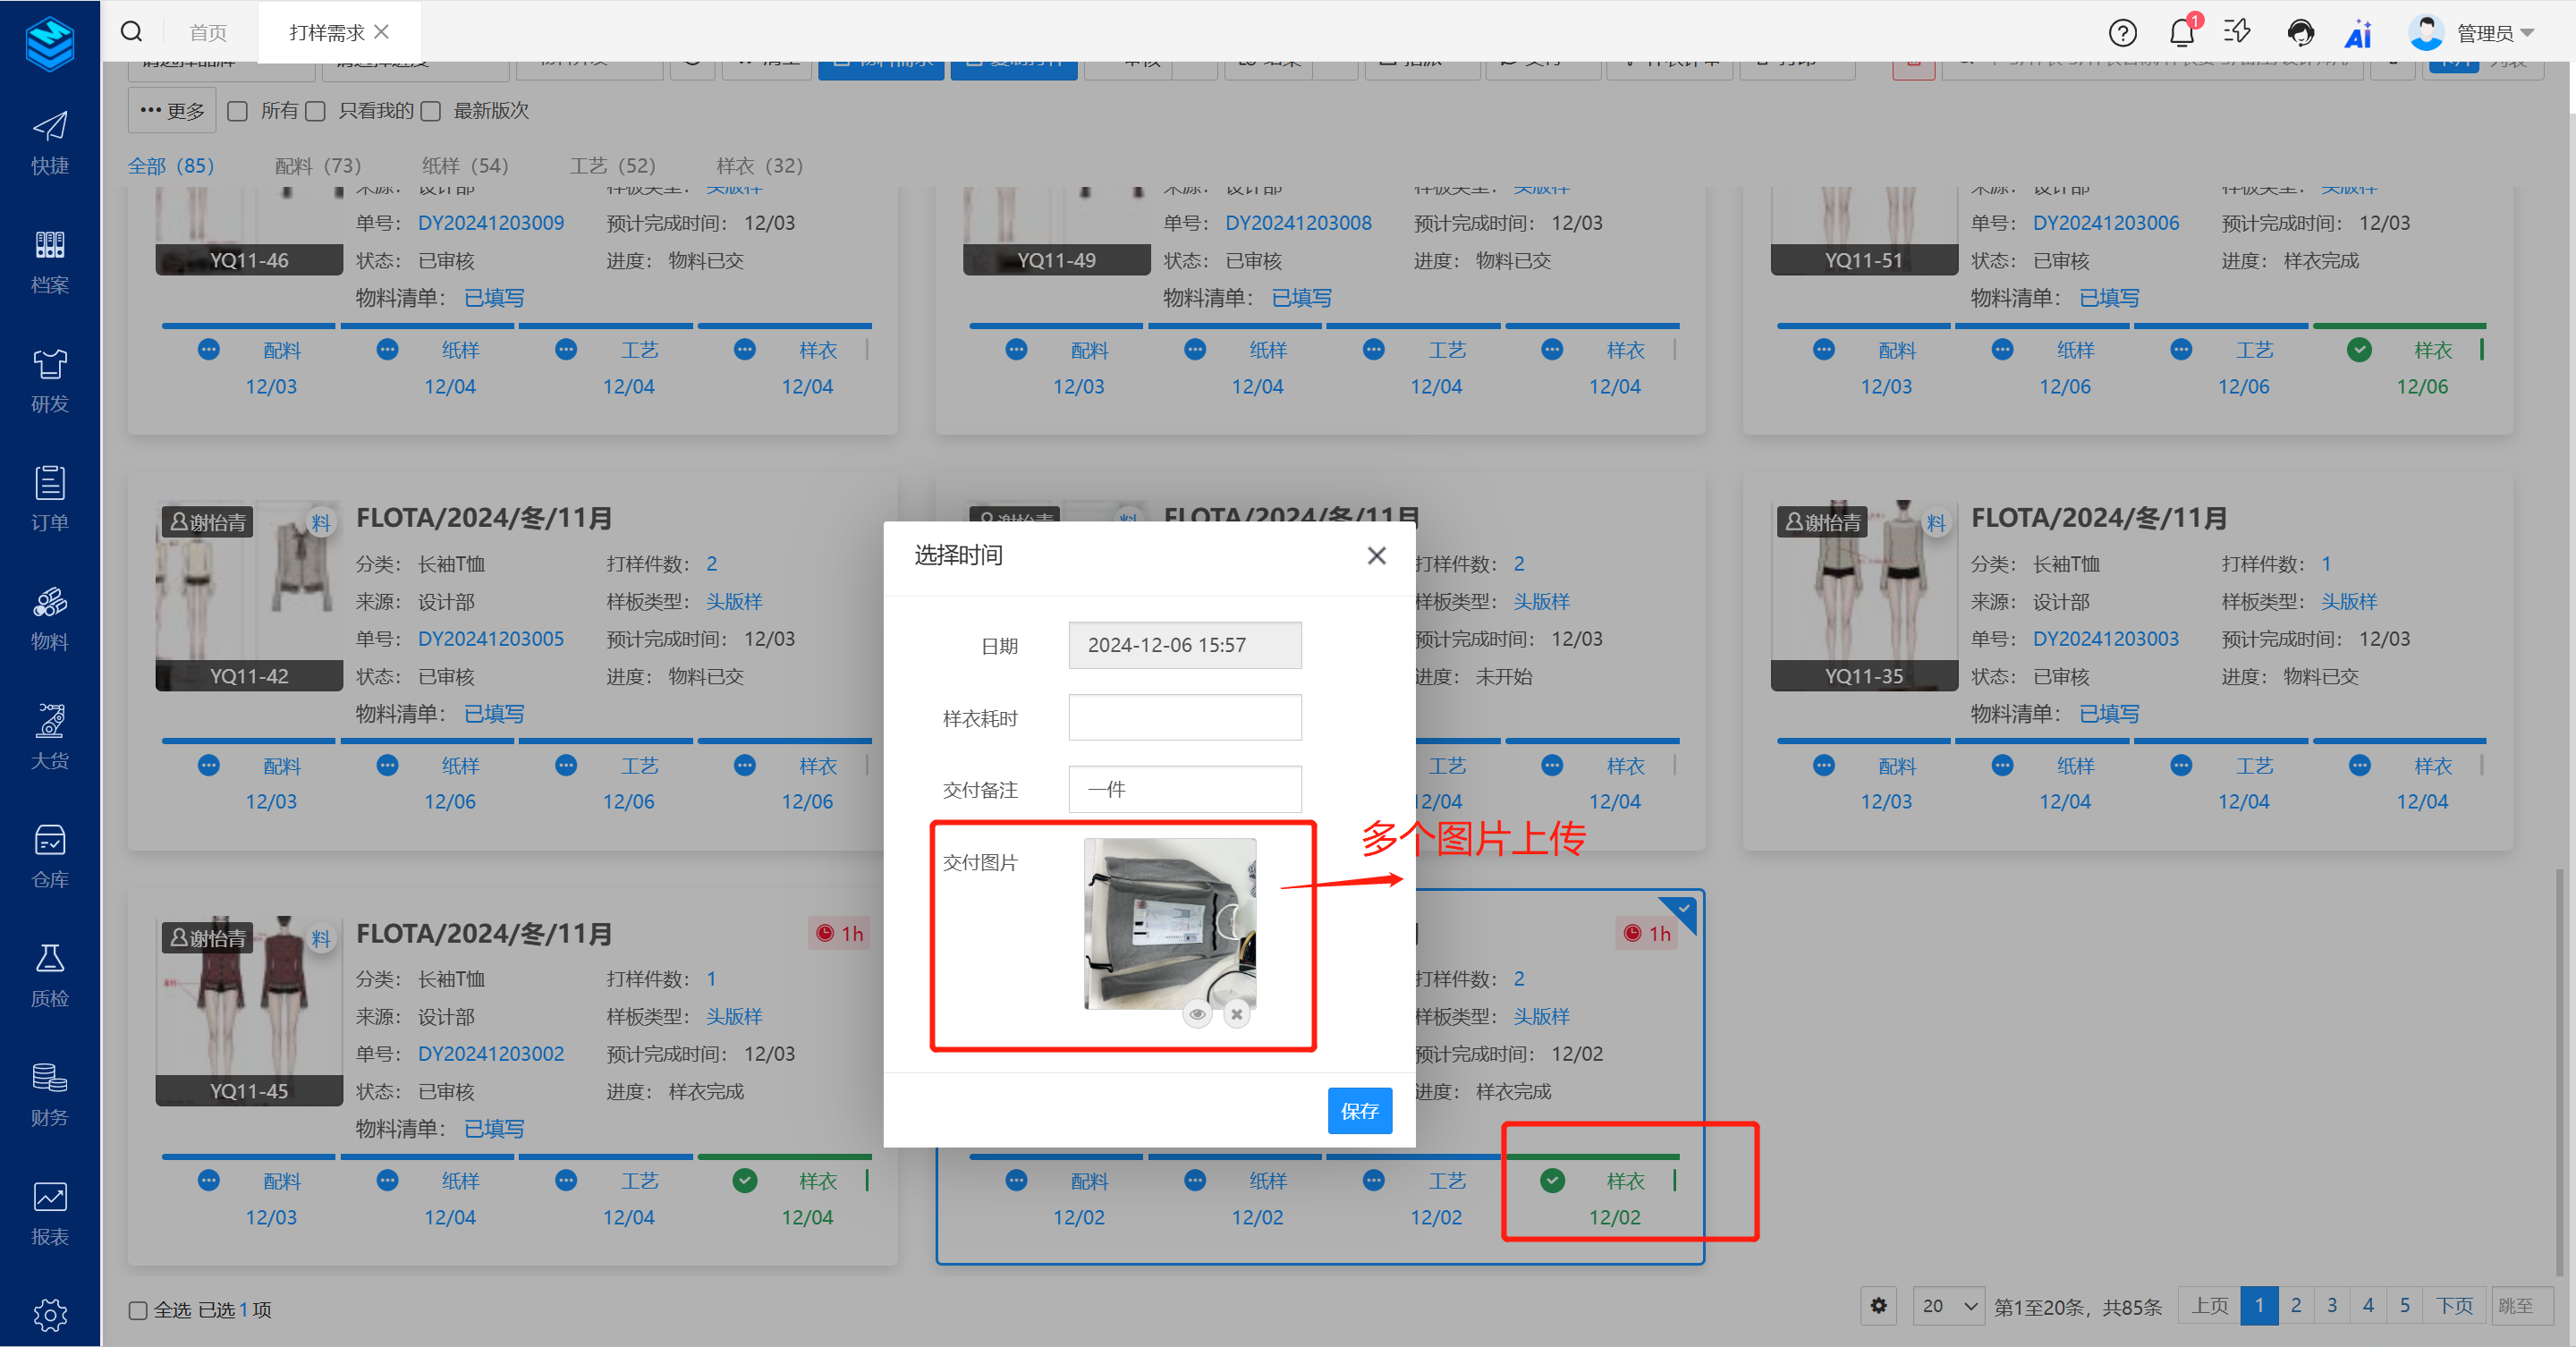
Task: Click the 保存 button in dialog
Action: 1359,1110
